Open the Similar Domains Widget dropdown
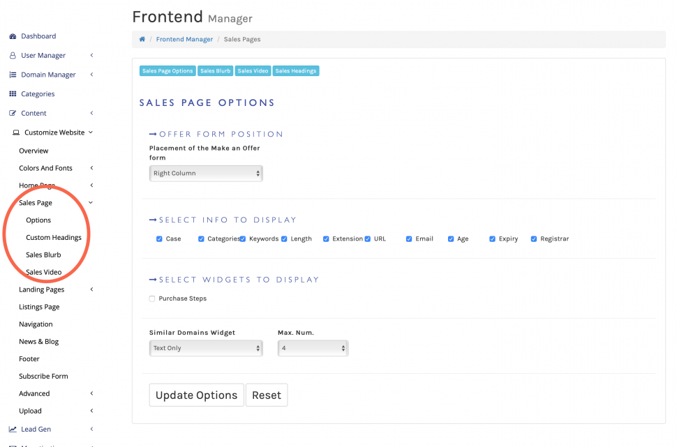677x447 pixels. pos(206,348)
